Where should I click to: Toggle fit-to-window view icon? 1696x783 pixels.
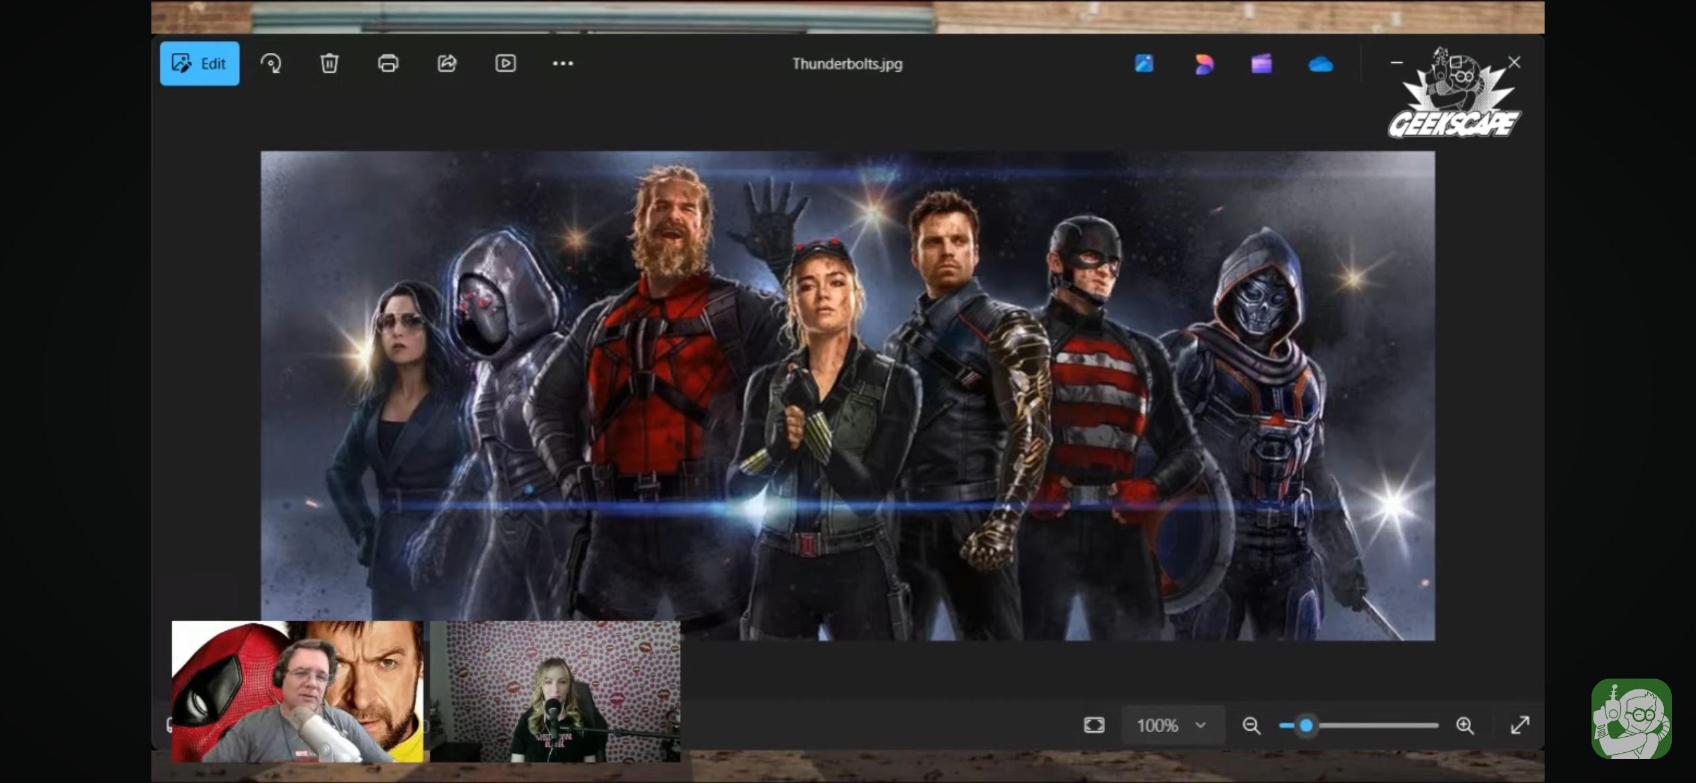[1094, 725]
